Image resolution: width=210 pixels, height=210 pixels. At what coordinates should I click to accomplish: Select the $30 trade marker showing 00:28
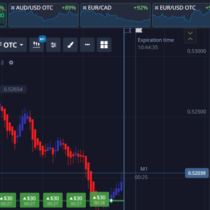[99, 199]
